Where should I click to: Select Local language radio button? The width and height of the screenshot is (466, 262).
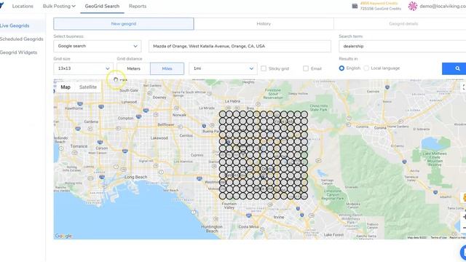(366, 68)
